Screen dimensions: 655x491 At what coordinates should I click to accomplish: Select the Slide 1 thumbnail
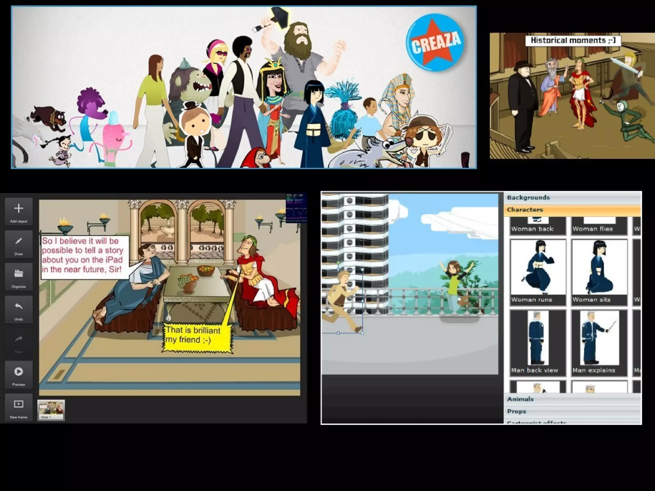coord(51,410)
